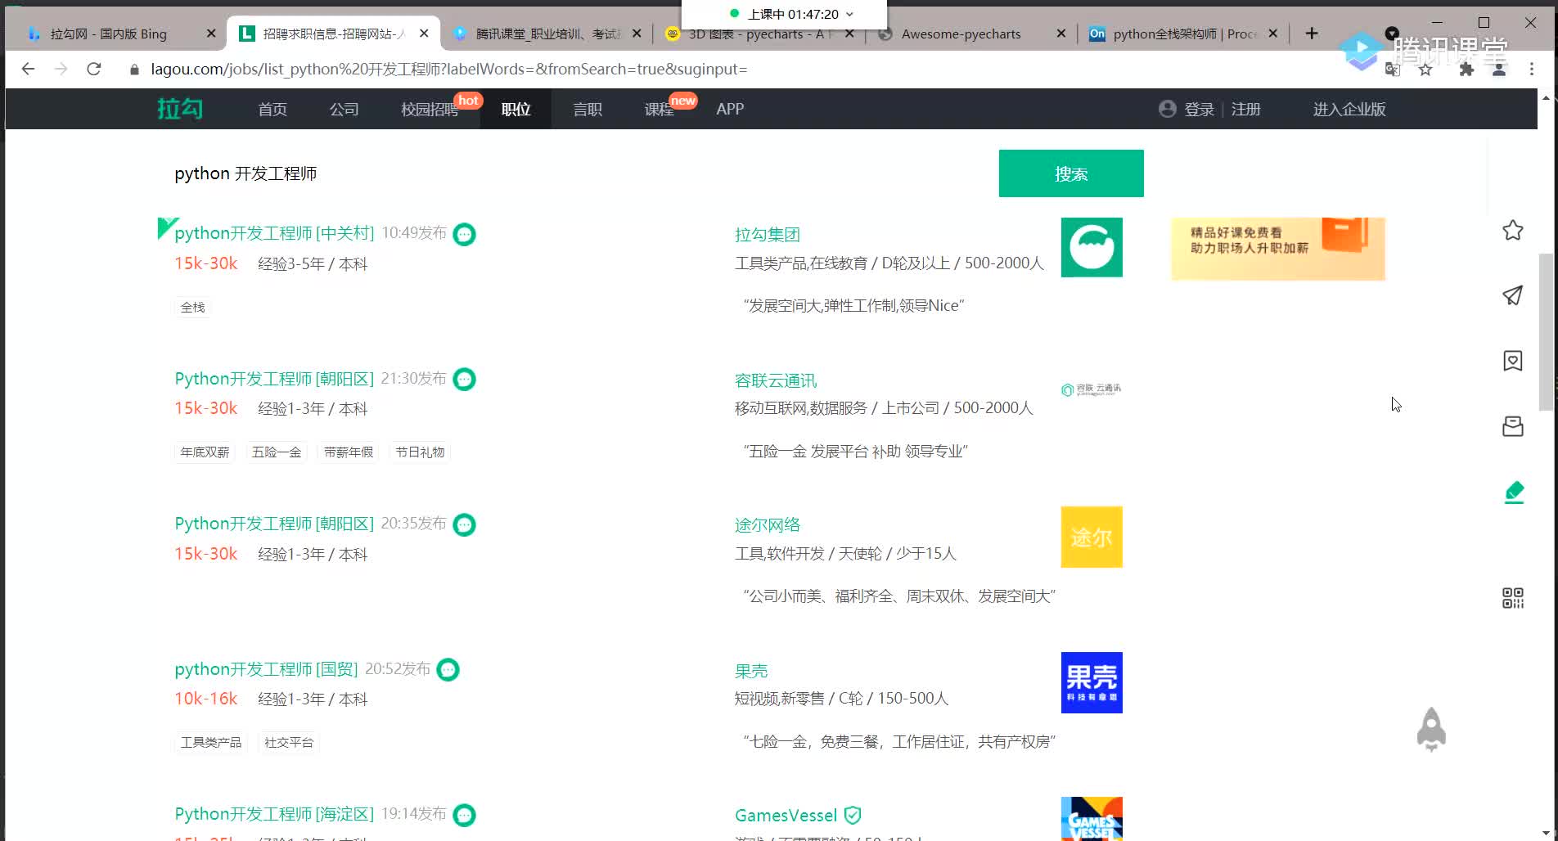Open the browser extensions puzzle icon
The height and width of the screenshot is (841, 1558).
1466,70
